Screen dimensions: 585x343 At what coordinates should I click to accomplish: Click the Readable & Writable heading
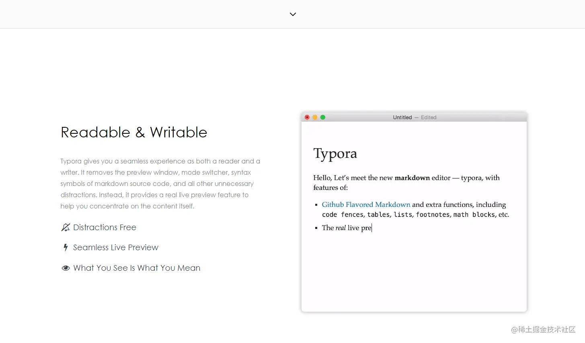point(134,132)
